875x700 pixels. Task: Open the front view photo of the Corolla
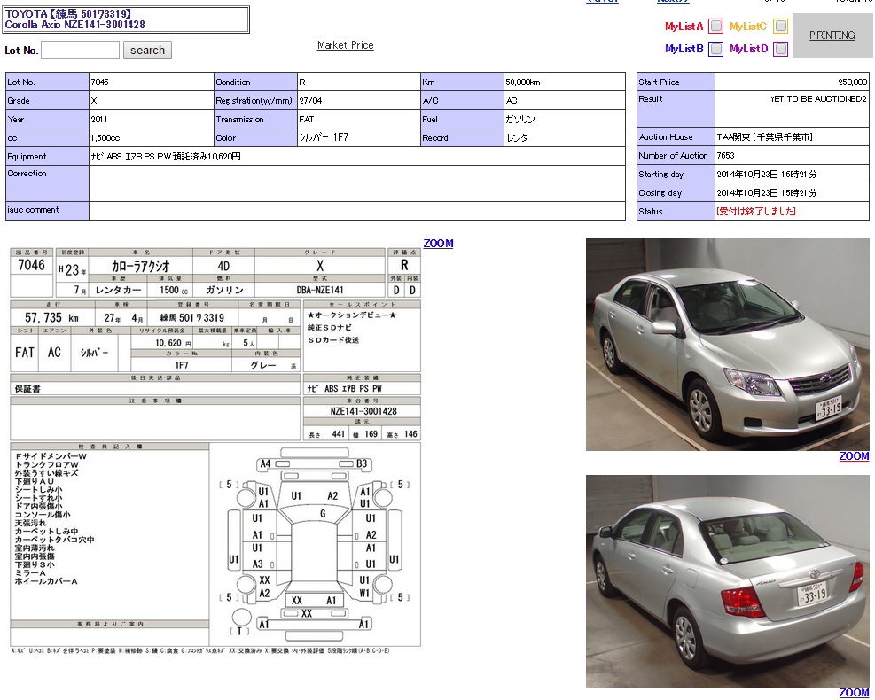pyautogui.click(x=727, y=345)
